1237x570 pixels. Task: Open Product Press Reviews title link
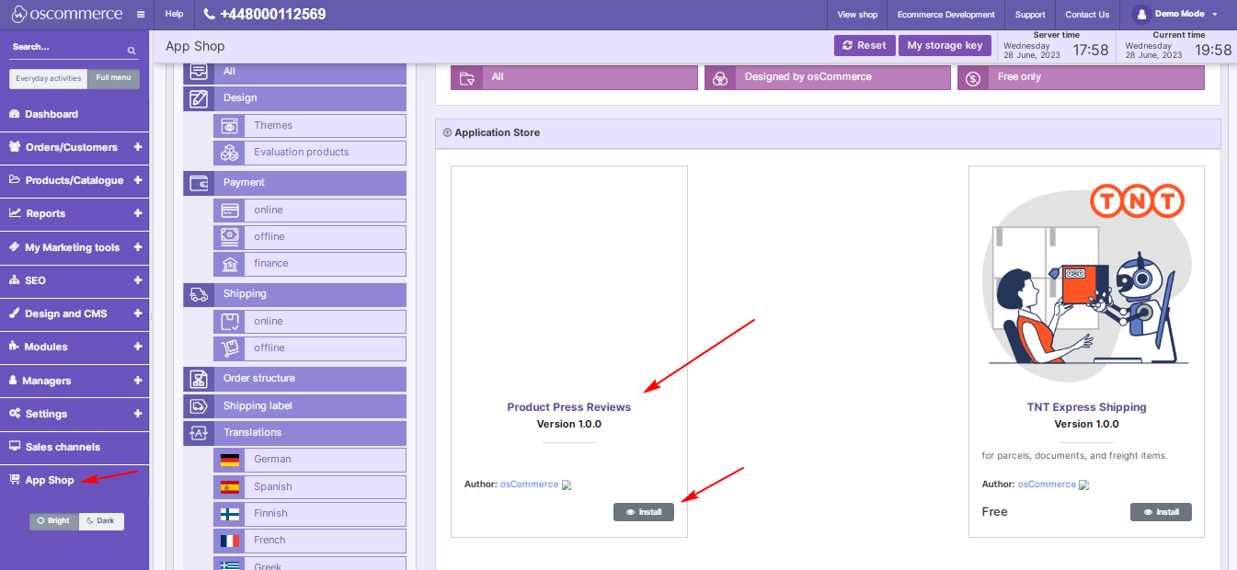click(569, 407)
